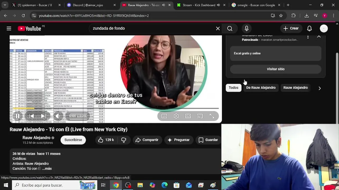Viewport: 339px width, 190px height.
Task: Open the ad options three-dot menu
Action: click(308, 37)
